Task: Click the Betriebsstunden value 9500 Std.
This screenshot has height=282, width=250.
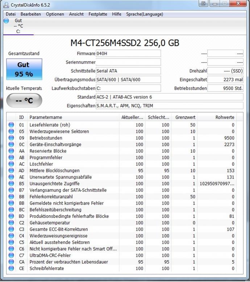Action: [x=225, y=88]
